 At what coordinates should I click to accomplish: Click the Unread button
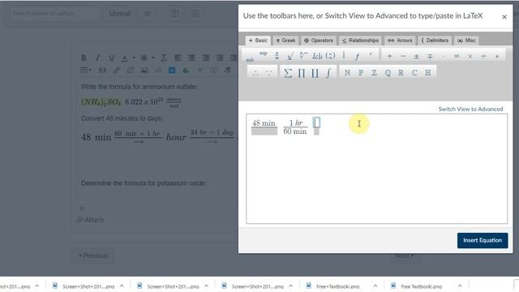[x=119, y=14]
